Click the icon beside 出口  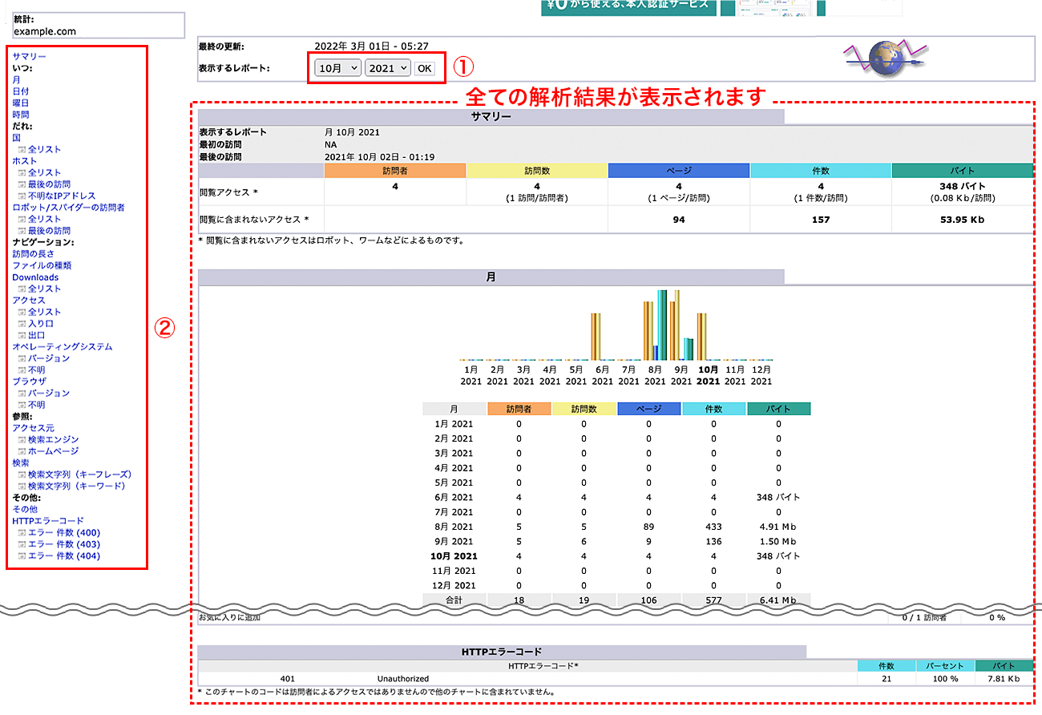[22, 336]
